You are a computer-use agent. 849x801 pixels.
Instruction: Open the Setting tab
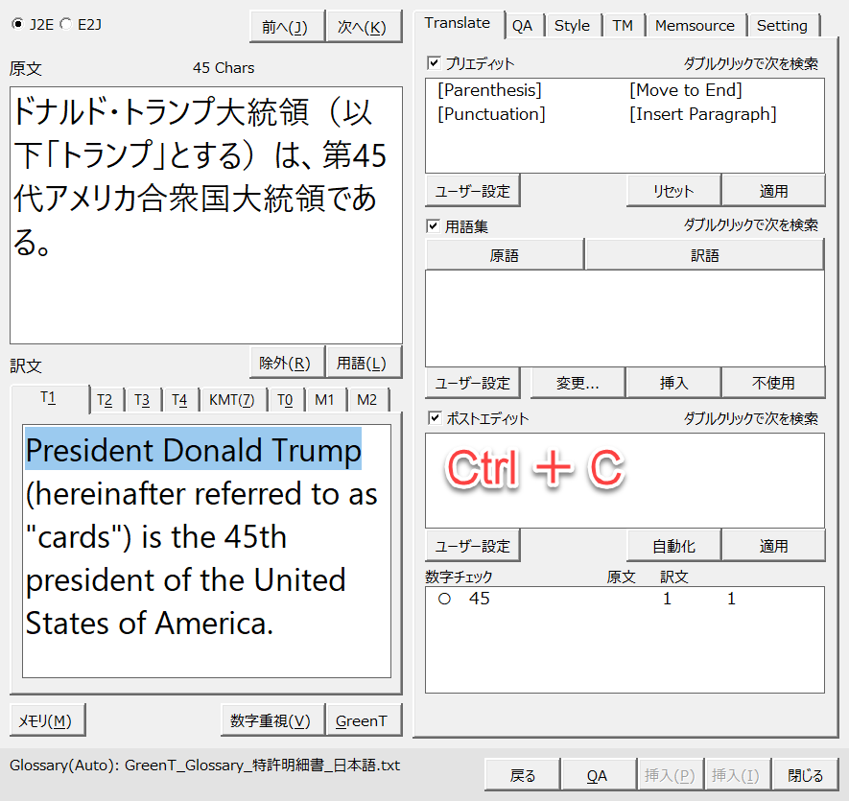[782, 26]
